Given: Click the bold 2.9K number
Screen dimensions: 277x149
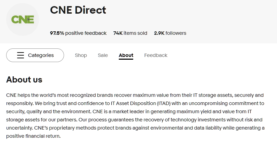Looking at the screenshot, I should [x=159, y=33].
